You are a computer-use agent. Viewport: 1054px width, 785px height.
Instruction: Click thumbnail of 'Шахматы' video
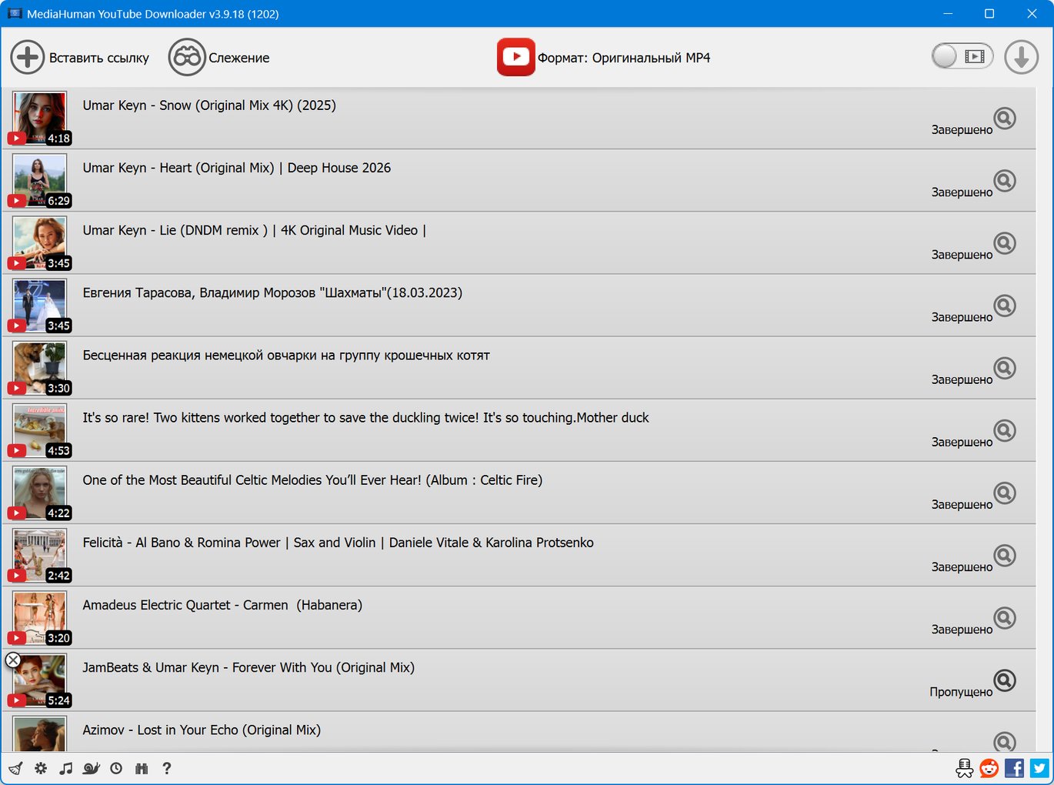pyautogui.click(x=40, y=306)
